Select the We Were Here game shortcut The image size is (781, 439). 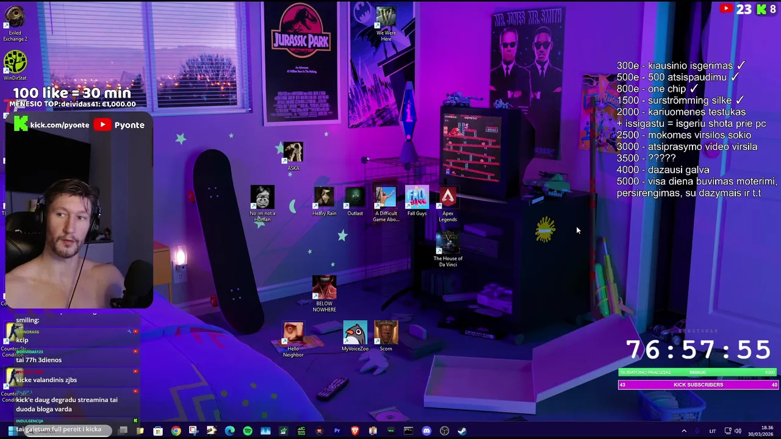click(386, 24)
